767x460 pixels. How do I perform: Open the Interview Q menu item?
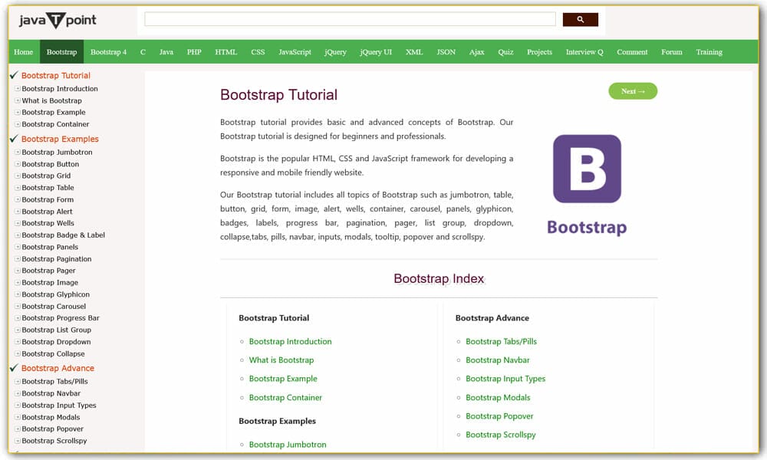click(584, 51)
